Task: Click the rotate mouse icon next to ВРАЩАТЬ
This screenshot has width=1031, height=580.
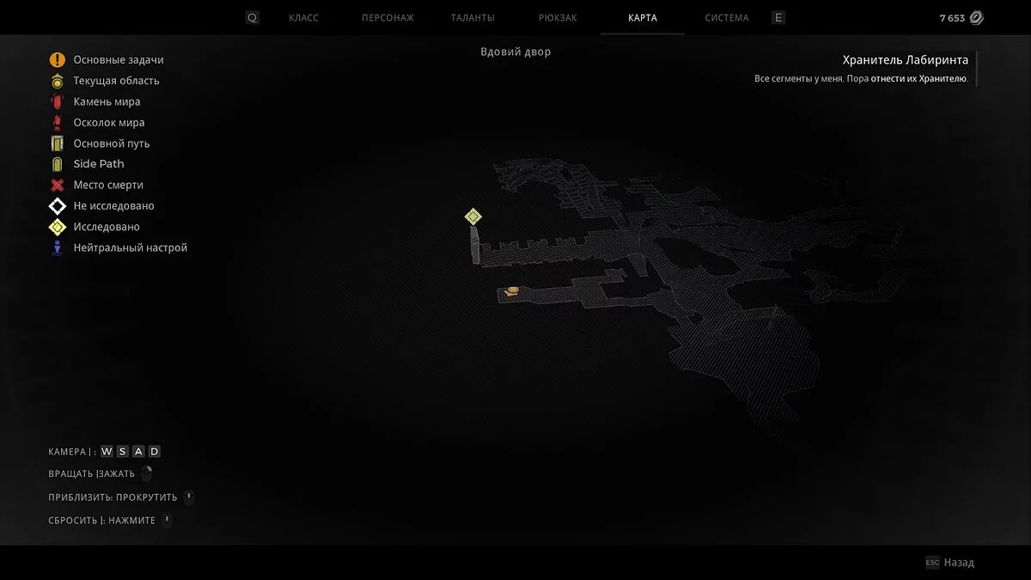Action: point(147,473)
